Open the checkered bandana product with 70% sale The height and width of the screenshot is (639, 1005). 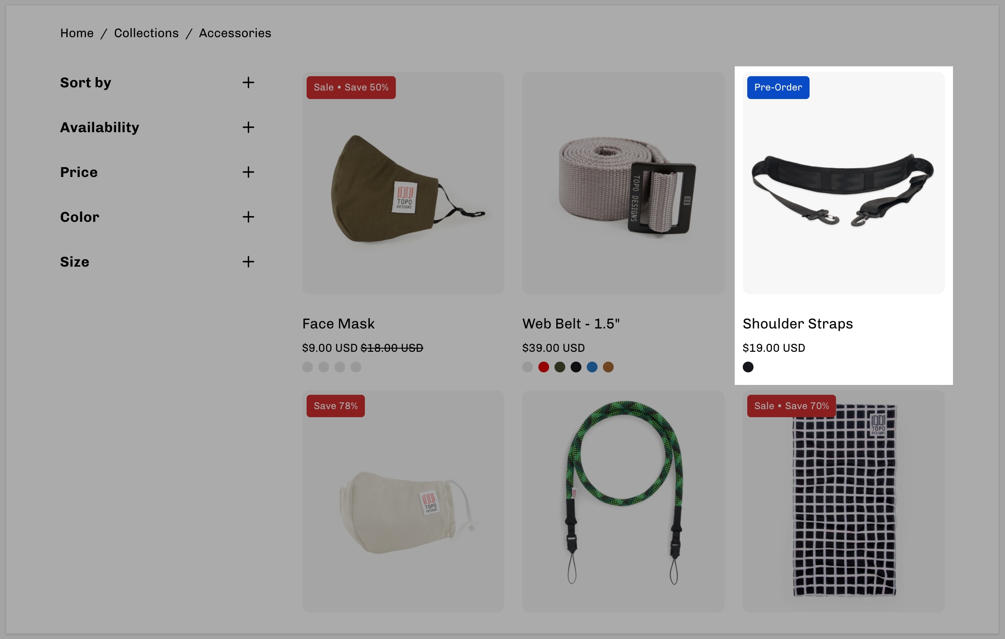844,501
